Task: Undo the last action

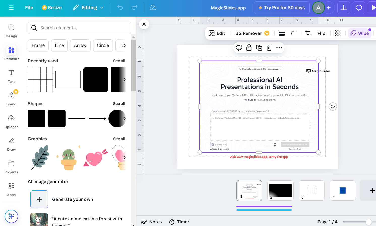Action: (120, 8)
